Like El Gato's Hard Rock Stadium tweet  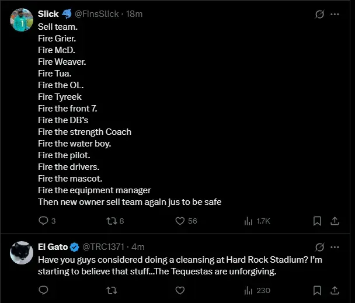[180, 290]
